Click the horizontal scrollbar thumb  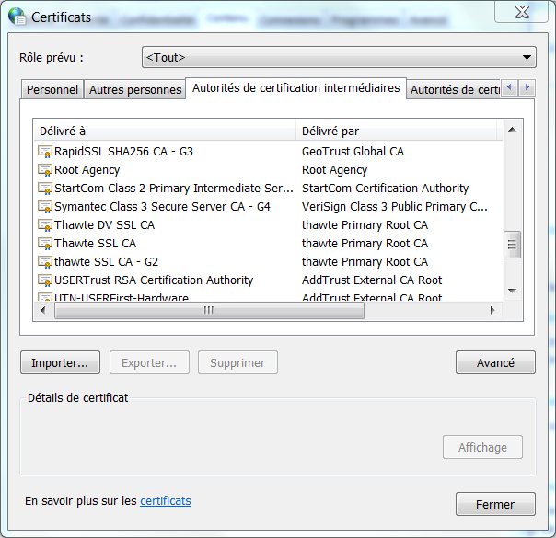[x=209, y=311]
